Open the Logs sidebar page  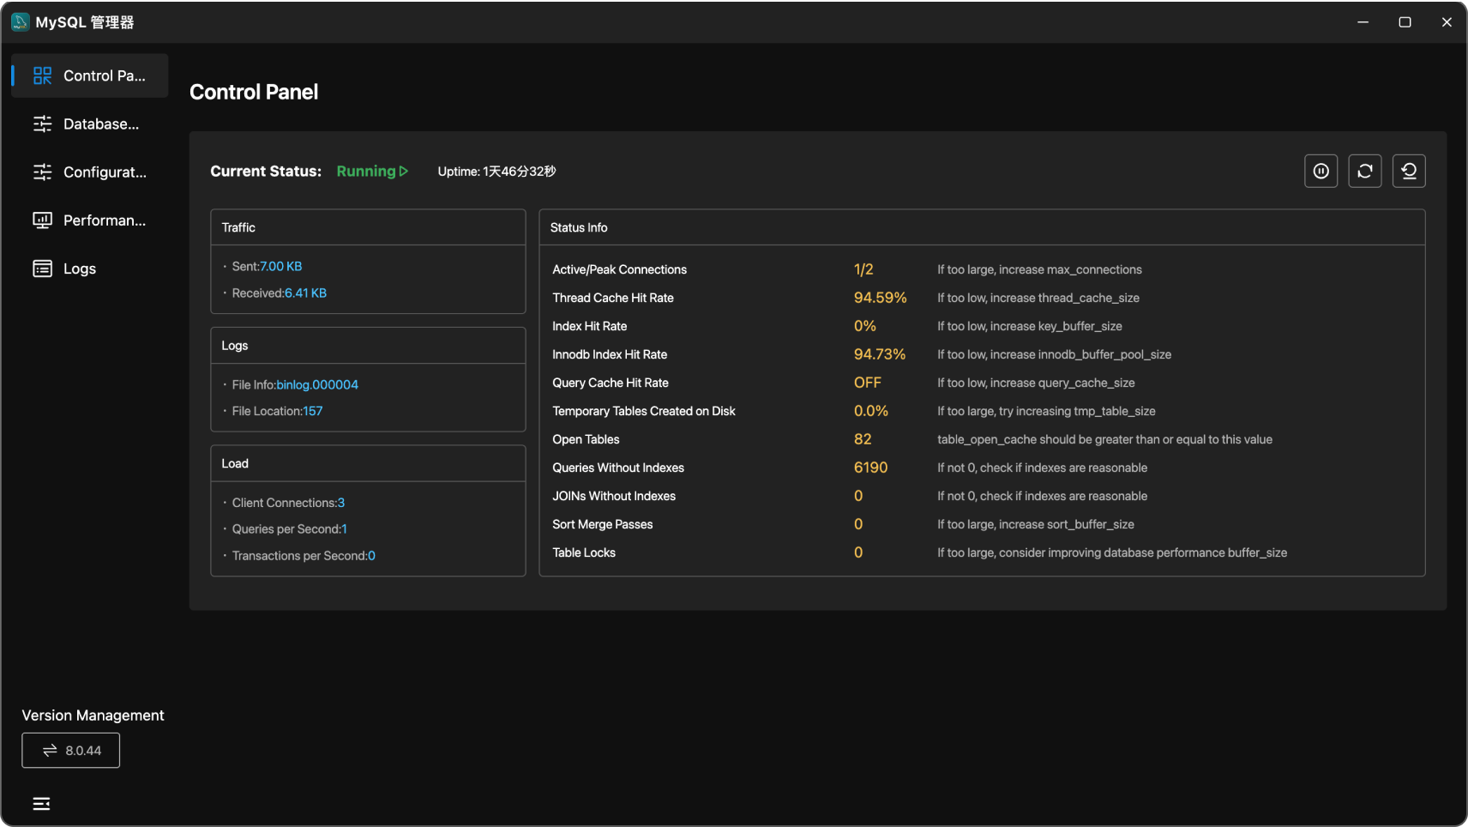[79, 269]
